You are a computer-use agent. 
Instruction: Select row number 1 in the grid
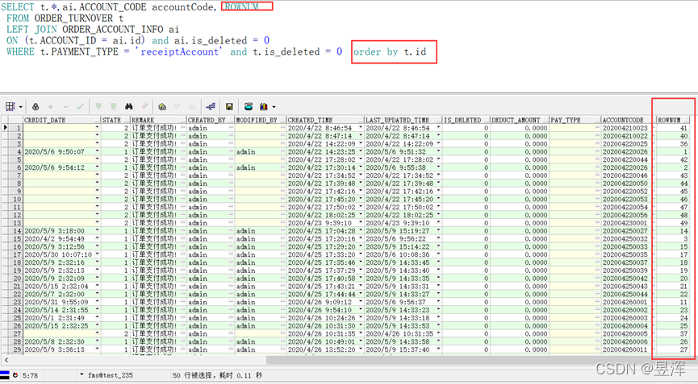point(16,128)
